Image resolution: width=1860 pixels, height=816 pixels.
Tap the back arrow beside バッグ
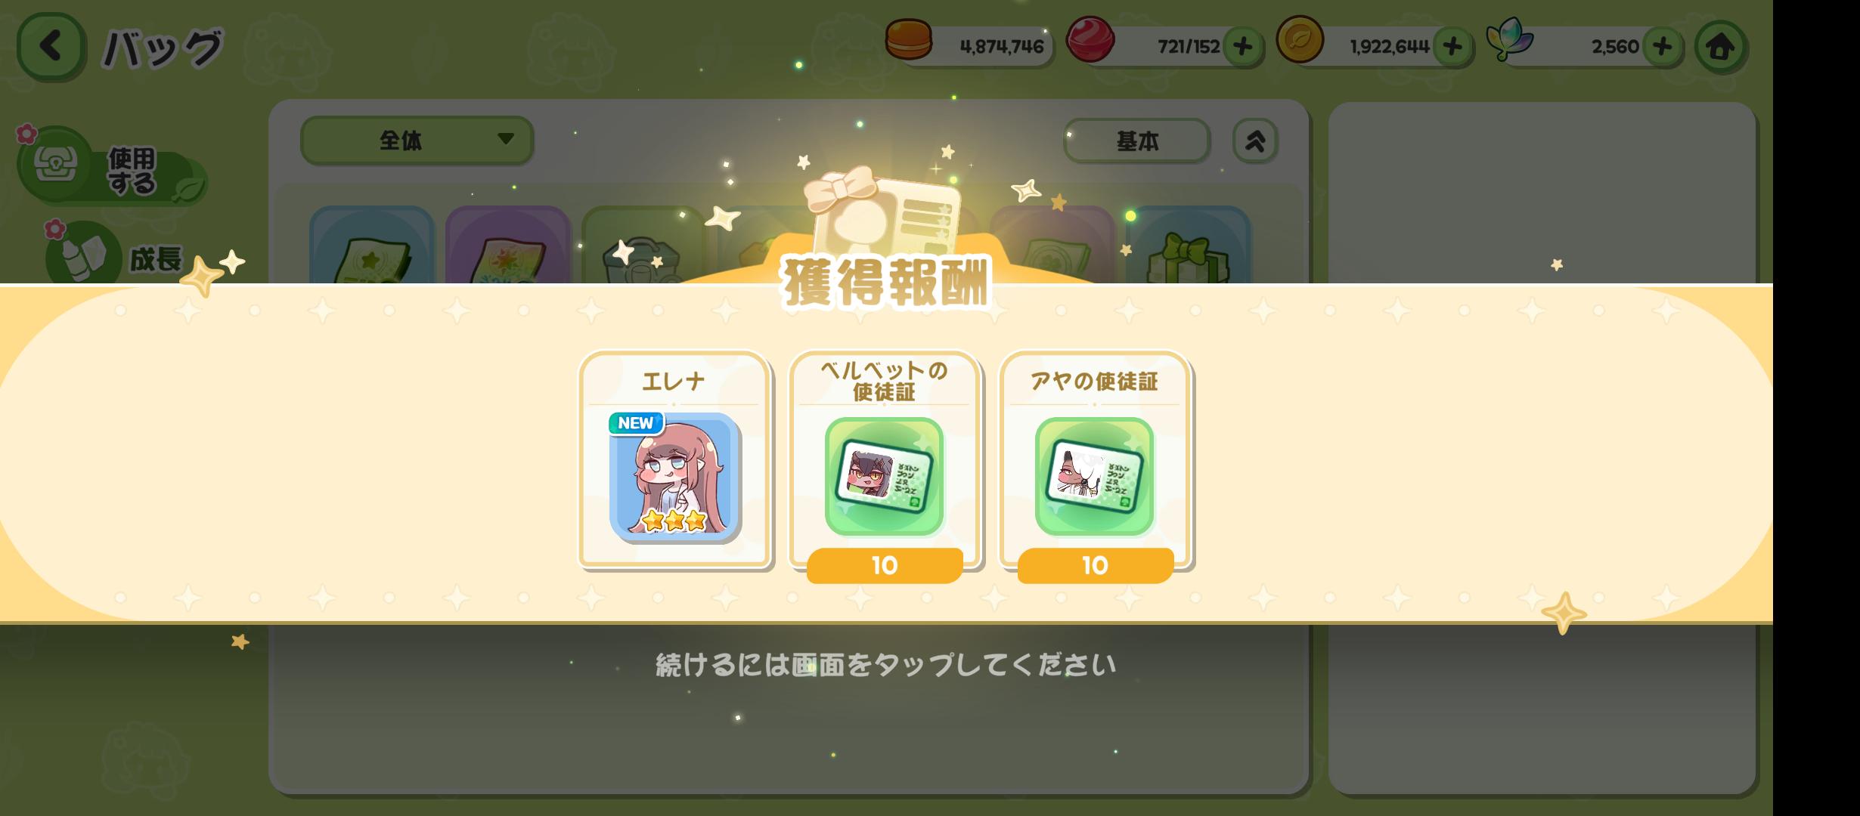pyautogui.click(x=50, y=47)
